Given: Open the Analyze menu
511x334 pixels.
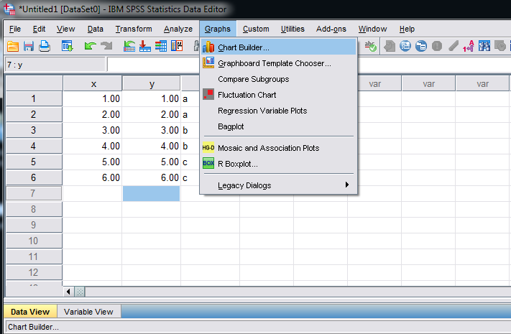Looking at the screenshot, I should (x=178, y=29).
